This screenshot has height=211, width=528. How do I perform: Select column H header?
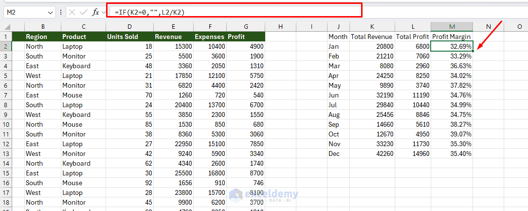(x=280, y=27)
